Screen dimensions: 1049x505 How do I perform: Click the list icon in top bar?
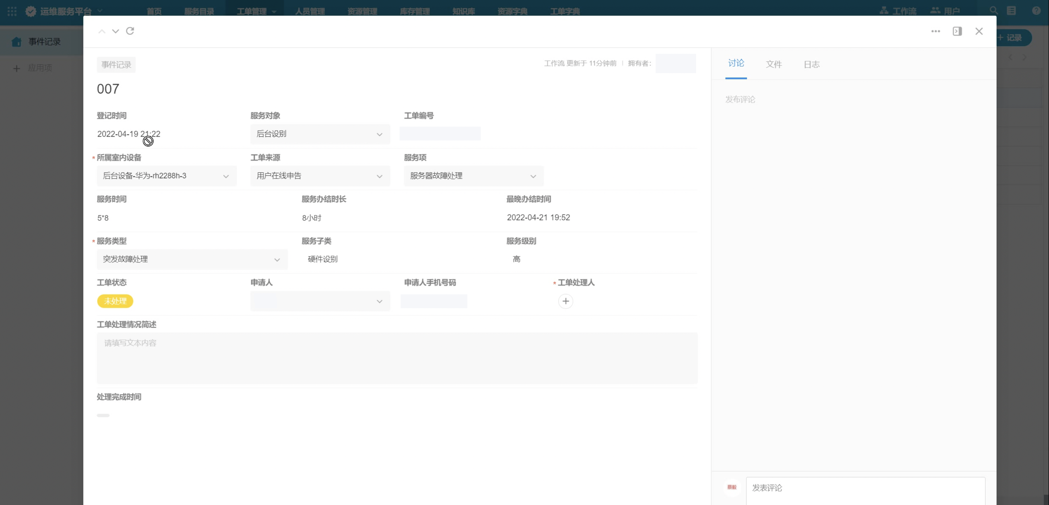[x=1011, y=11]
